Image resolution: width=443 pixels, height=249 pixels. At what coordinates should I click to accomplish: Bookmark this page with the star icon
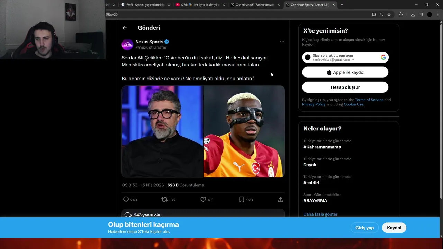click(x=389, y=15)
